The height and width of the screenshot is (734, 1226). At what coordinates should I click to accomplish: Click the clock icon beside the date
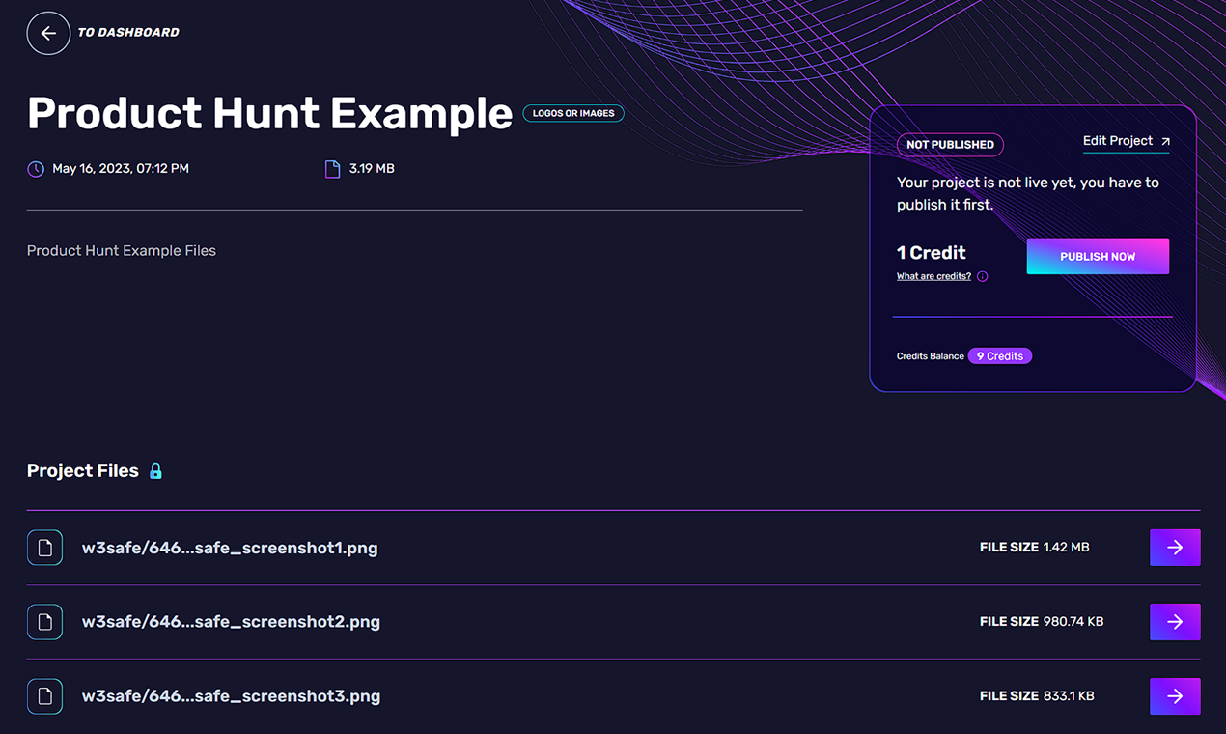click(36, 169)
